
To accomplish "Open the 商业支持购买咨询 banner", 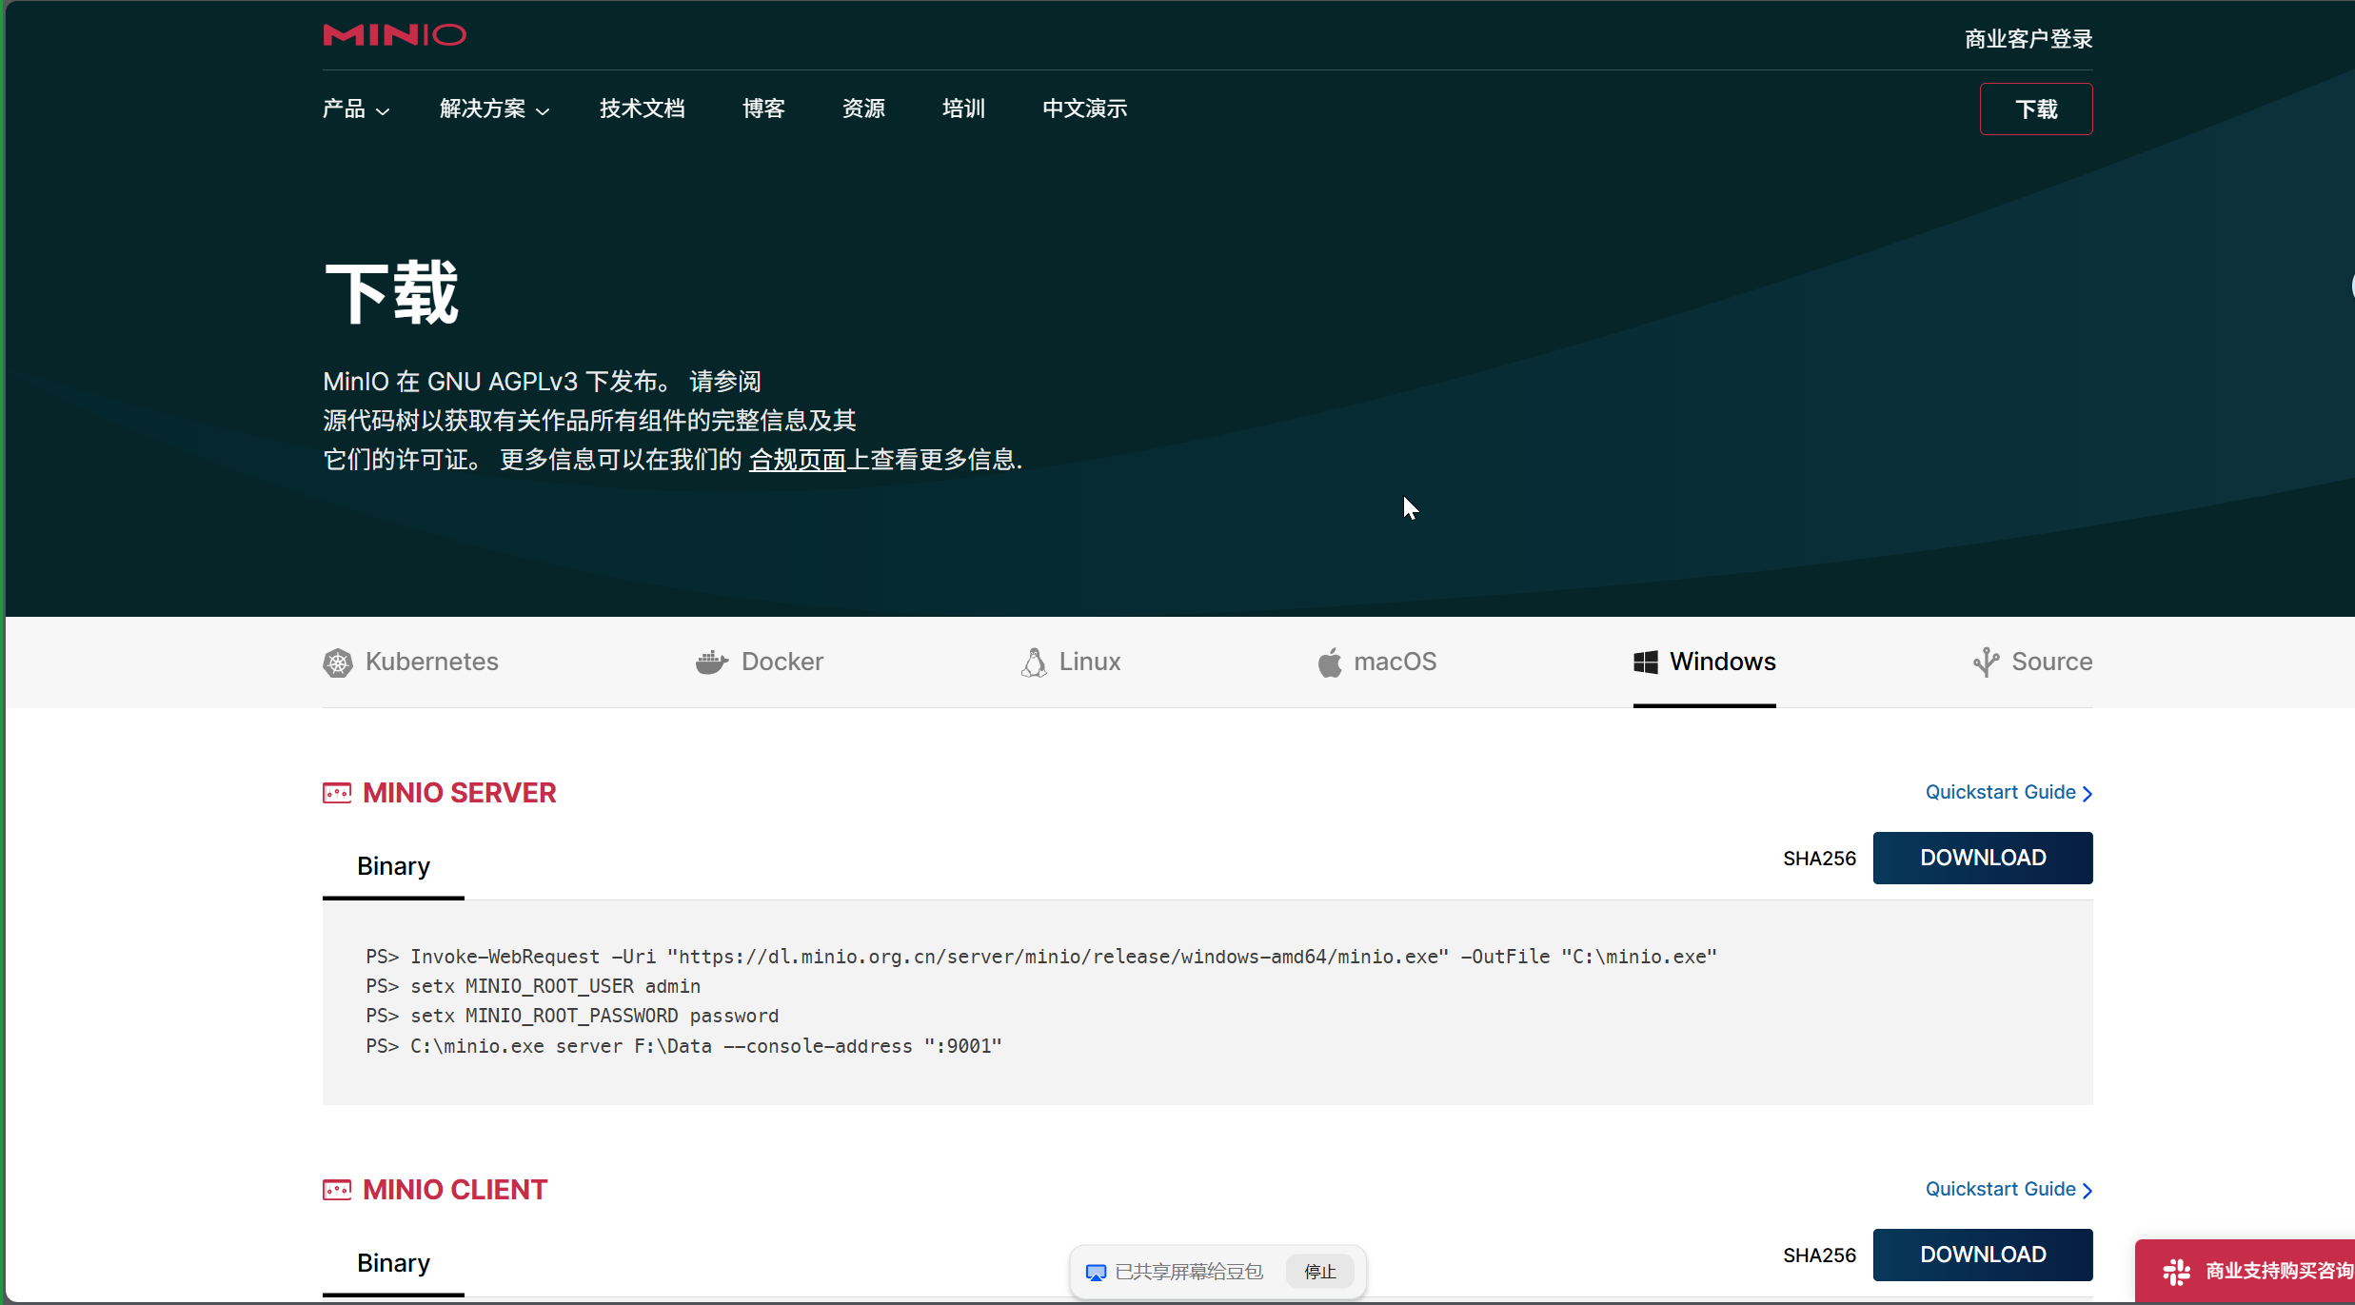I will [2245, 1272].
